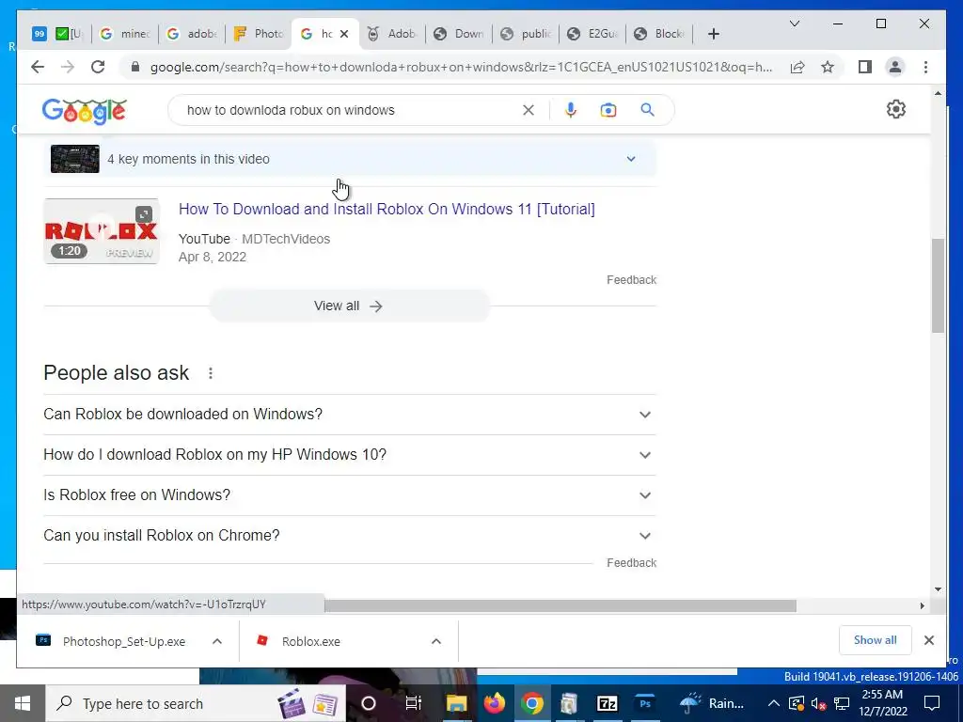Switch to the Down tab

tap(459, 34)
